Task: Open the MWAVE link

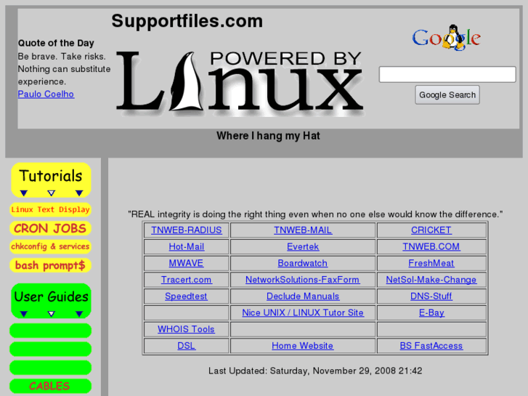Action: click(x=186, y=263)
